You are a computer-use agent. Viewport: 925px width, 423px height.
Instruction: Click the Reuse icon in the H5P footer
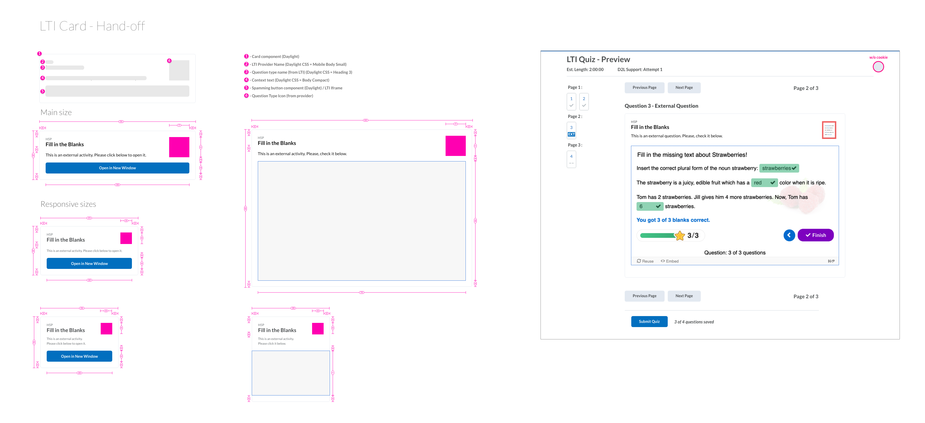(x=639, y=261)
